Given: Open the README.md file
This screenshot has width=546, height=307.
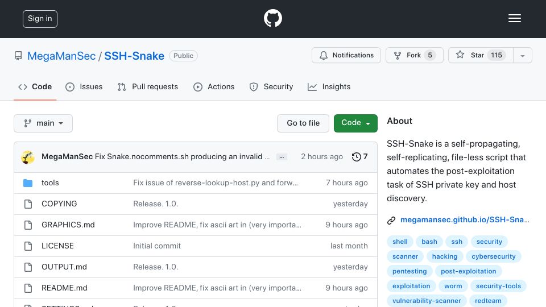Looking at the screenshot, I should [x=64, y=288].
